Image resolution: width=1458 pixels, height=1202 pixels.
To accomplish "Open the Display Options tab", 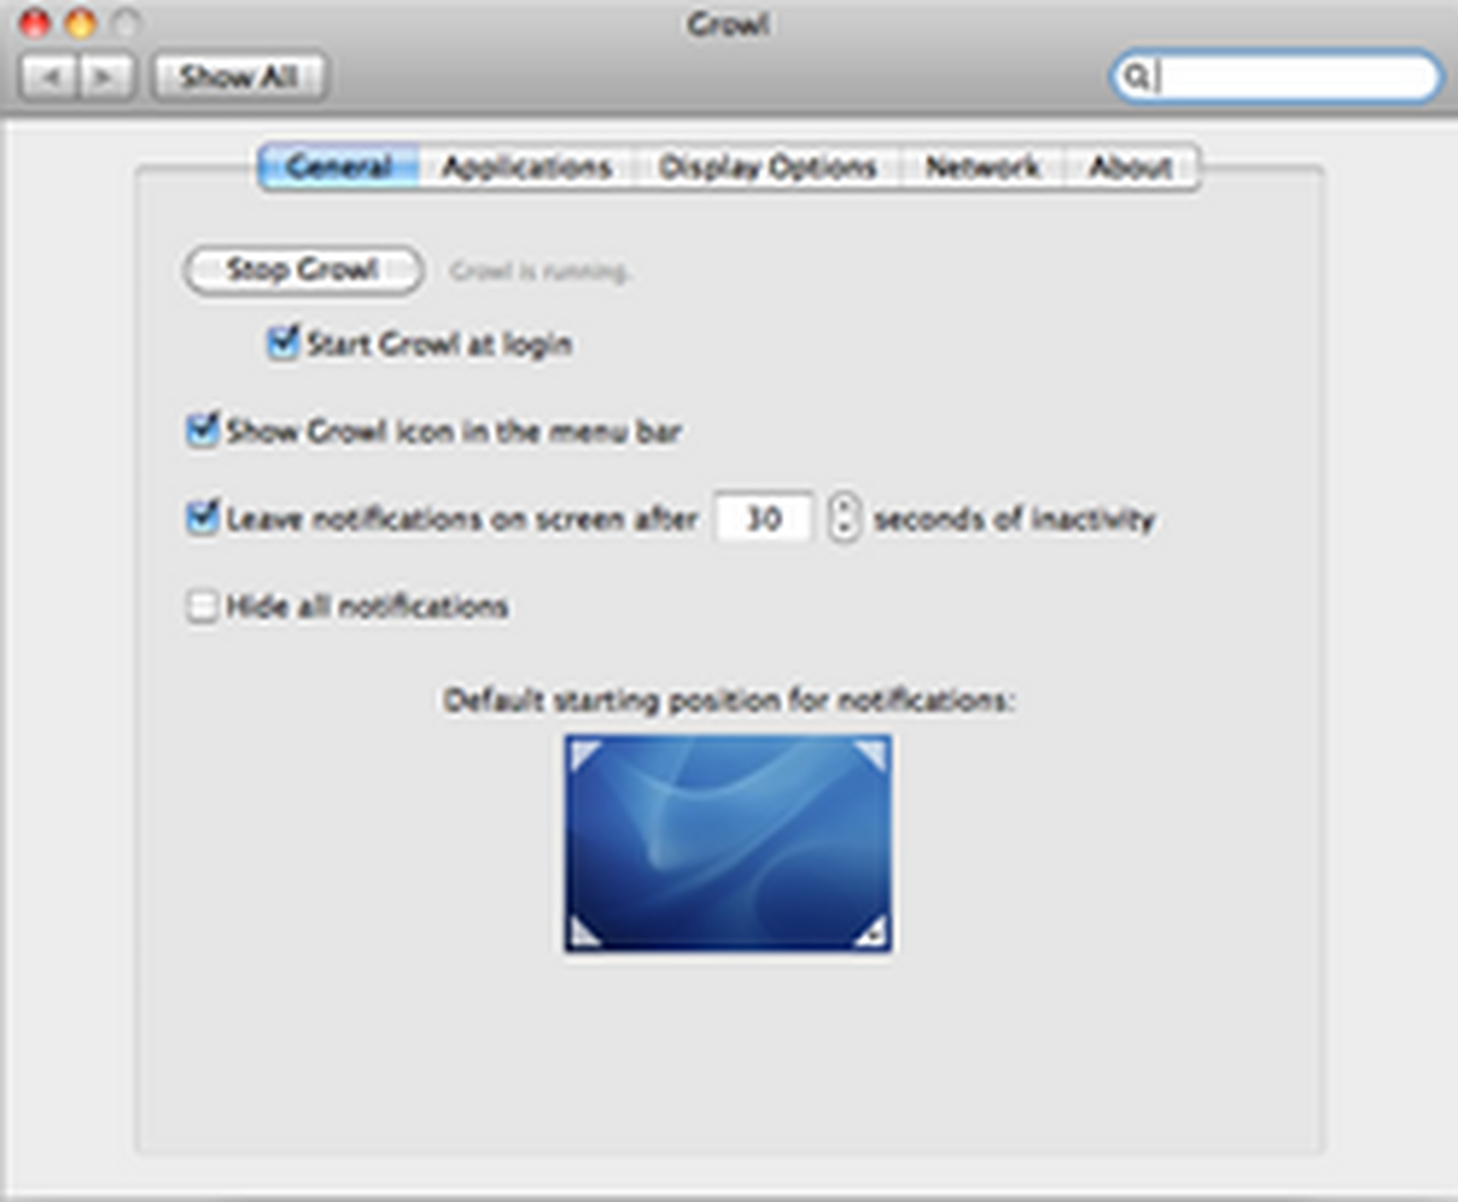I will [x=767, y=167].
